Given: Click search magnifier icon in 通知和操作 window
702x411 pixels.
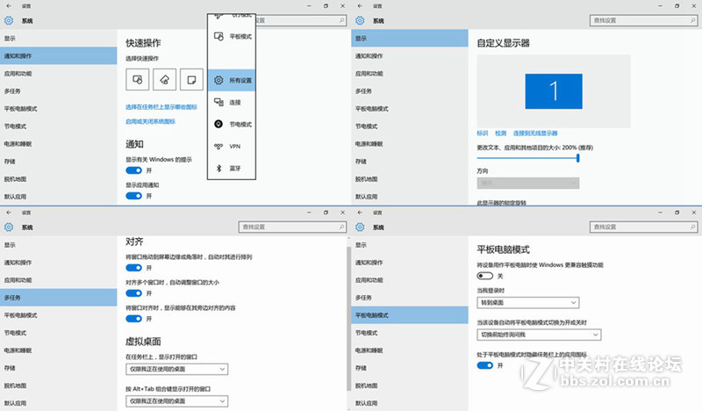Looking at the screenshot, I should tap(341, 20).
